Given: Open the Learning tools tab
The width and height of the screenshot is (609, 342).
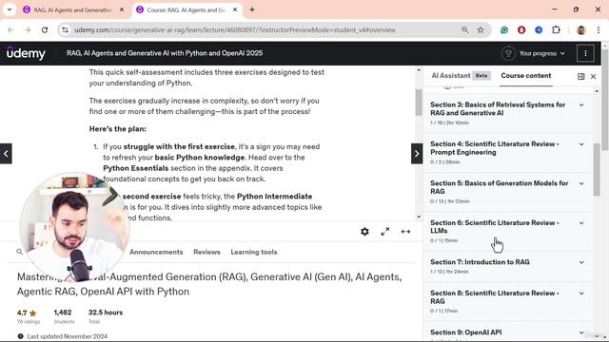Looking at the screenshot, I should (254, 252).
